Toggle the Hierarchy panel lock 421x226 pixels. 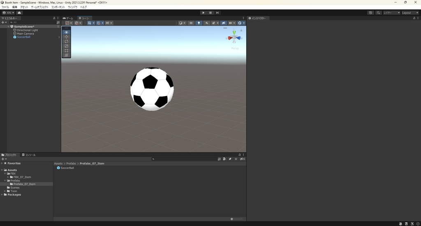point(54,18)
